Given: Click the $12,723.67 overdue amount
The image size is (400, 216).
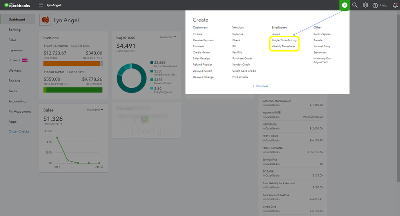Looking at the screenshot, I should (55, 53).
